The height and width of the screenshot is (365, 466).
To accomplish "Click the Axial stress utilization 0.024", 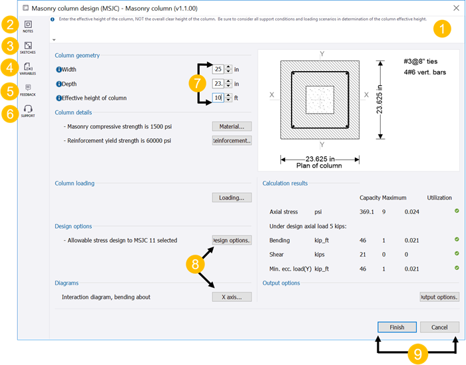I will click(412, 212).
